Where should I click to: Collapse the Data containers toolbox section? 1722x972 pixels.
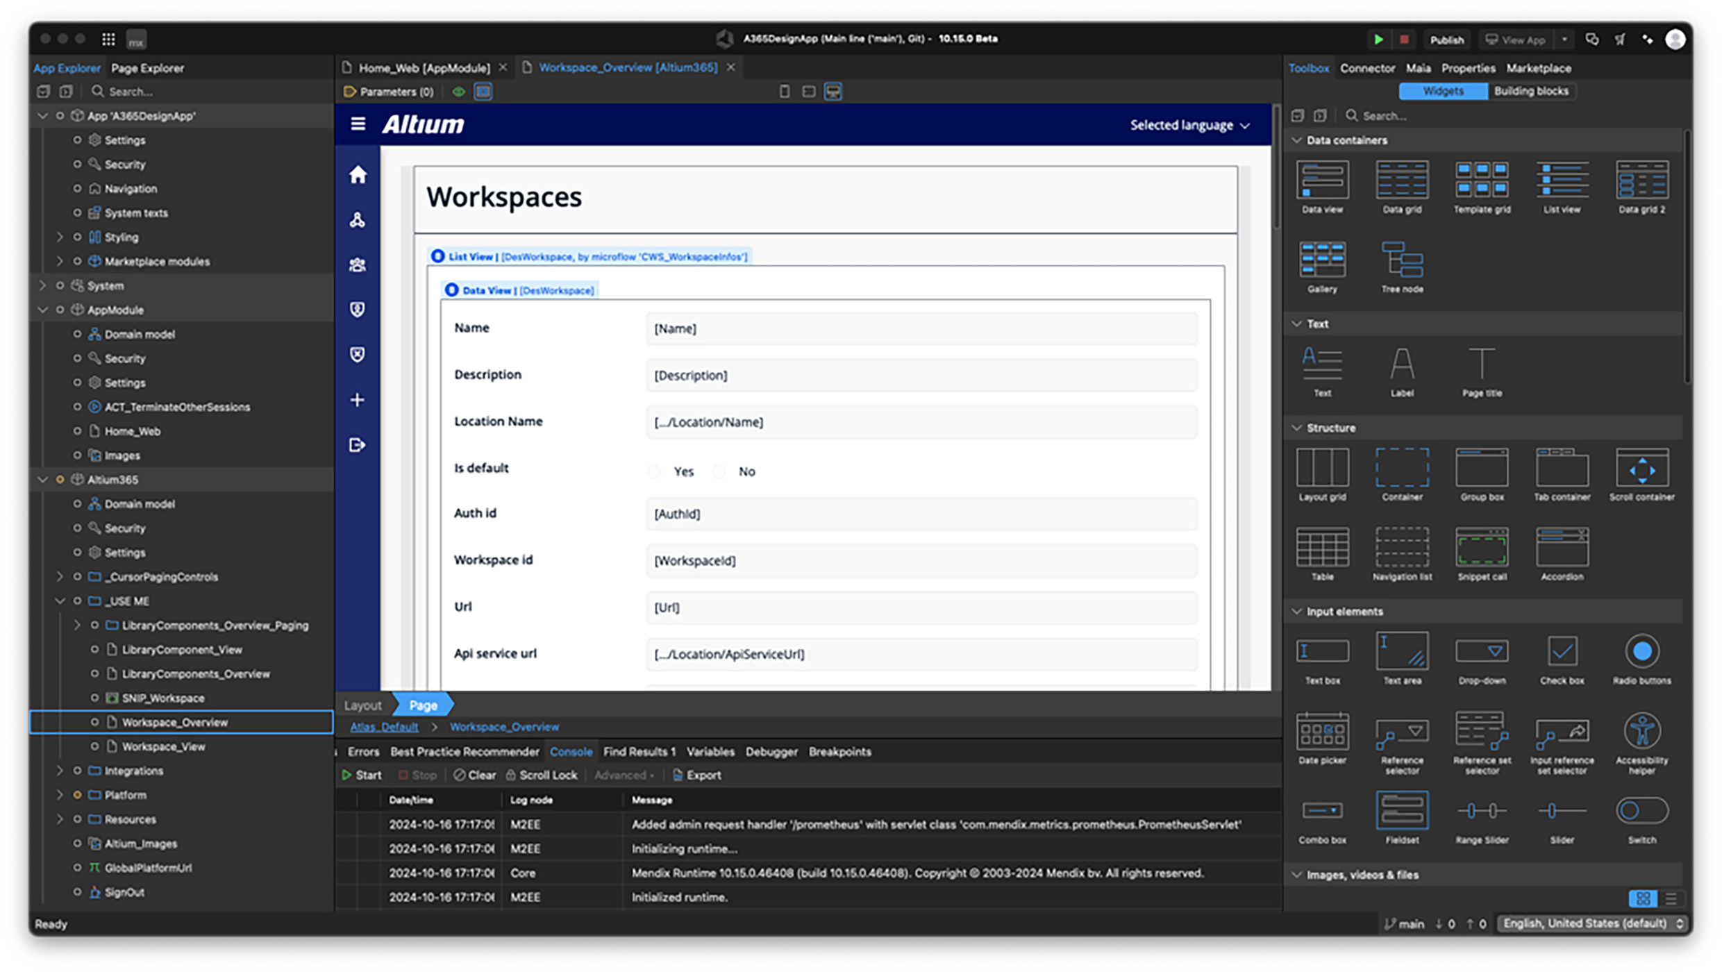pyautogui.click(x=1296, y=140)
